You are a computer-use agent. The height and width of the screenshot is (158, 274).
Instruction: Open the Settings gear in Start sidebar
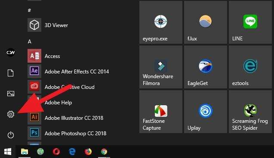(x=11, y=114)
